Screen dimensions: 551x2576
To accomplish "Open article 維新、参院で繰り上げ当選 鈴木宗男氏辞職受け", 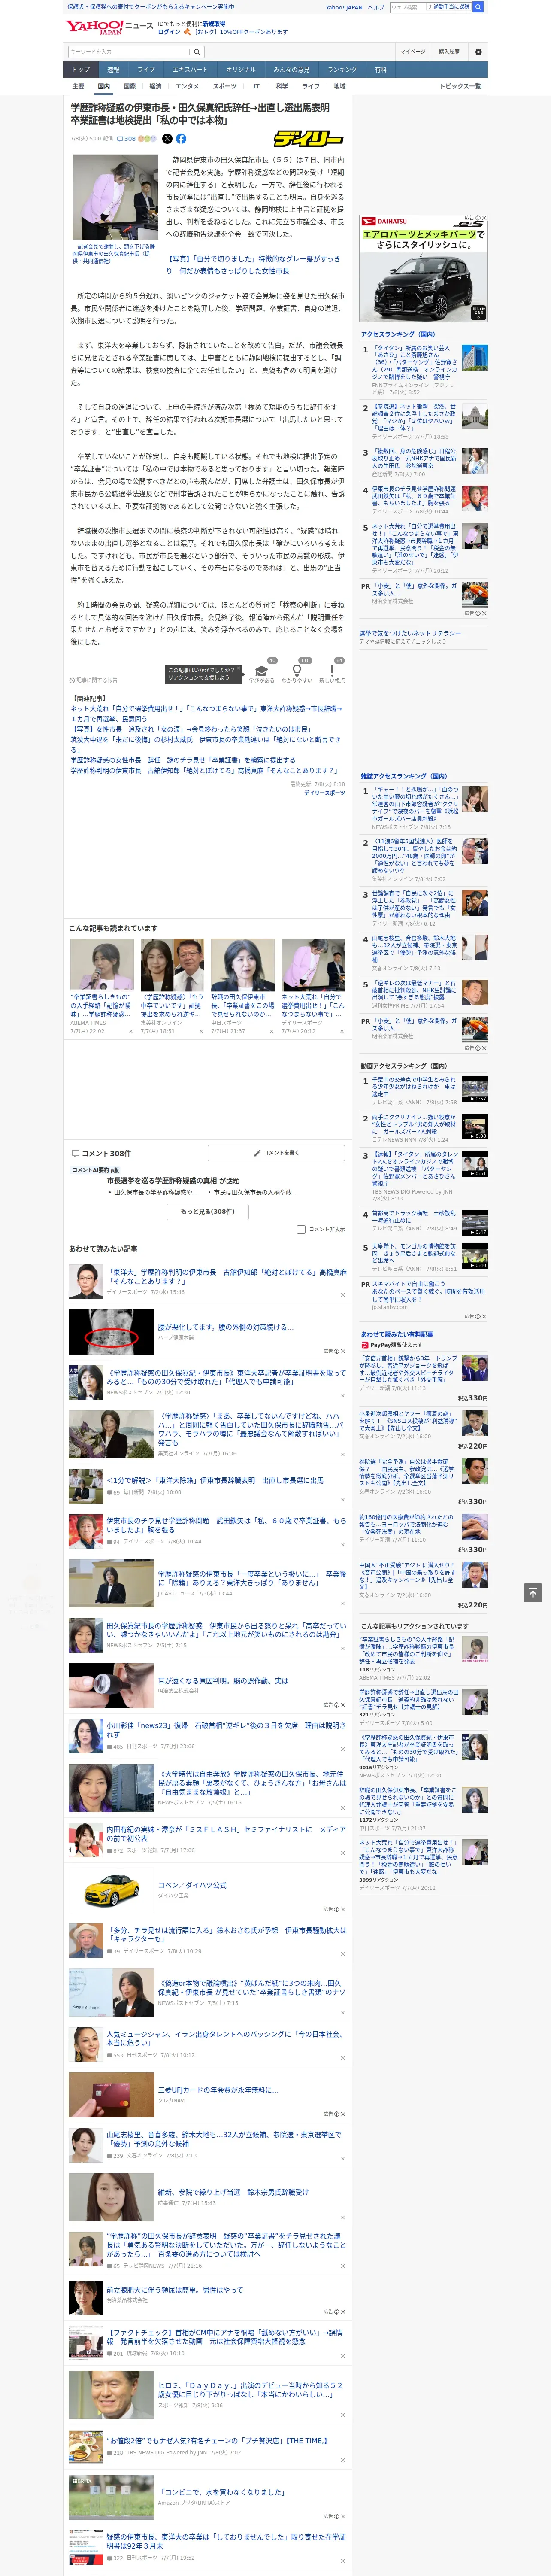I will [233, 2192].
